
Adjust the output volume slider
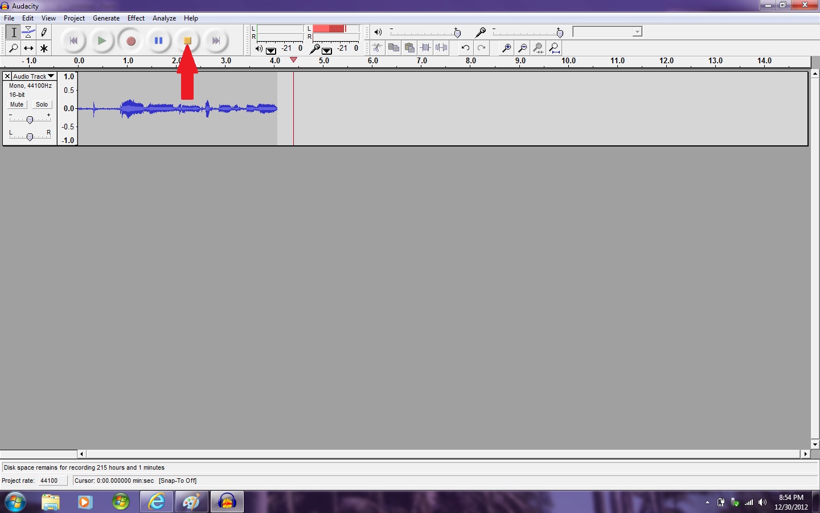pos(458,32)
